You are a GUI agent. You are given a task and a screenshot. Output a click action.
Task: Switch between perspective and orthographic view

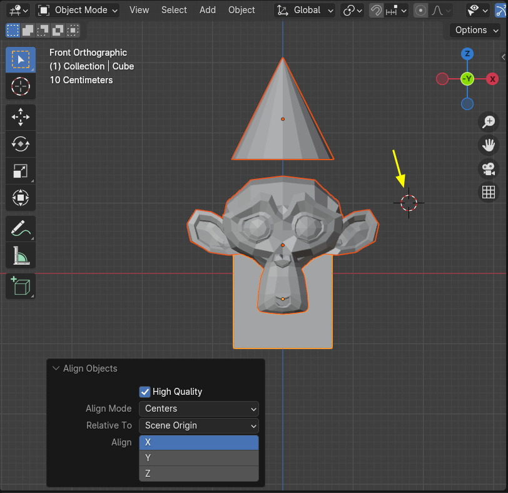click(x=489, y=192)
